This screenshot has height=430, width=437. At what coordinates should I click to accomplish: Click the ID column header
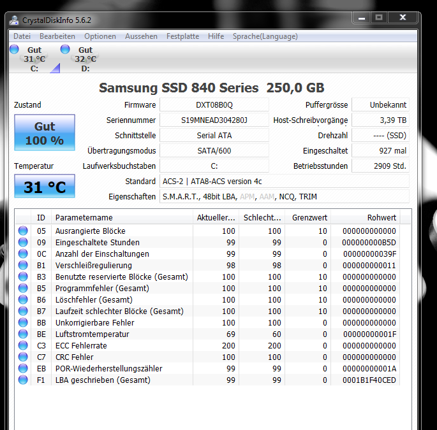tap(41, 218)
